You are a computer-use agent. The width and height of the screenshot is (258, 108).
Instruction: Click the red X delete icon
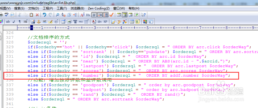click(37, 15)
